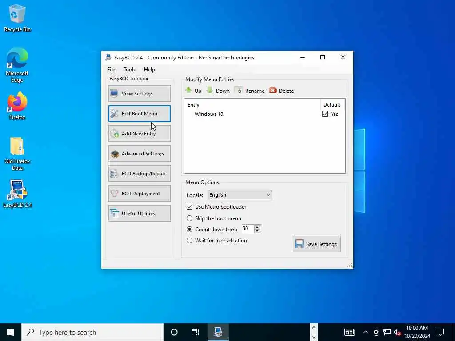Viewport: 455px width, 341px height.
Task: Click the countdown seconds field
Action: click(248, 229)
